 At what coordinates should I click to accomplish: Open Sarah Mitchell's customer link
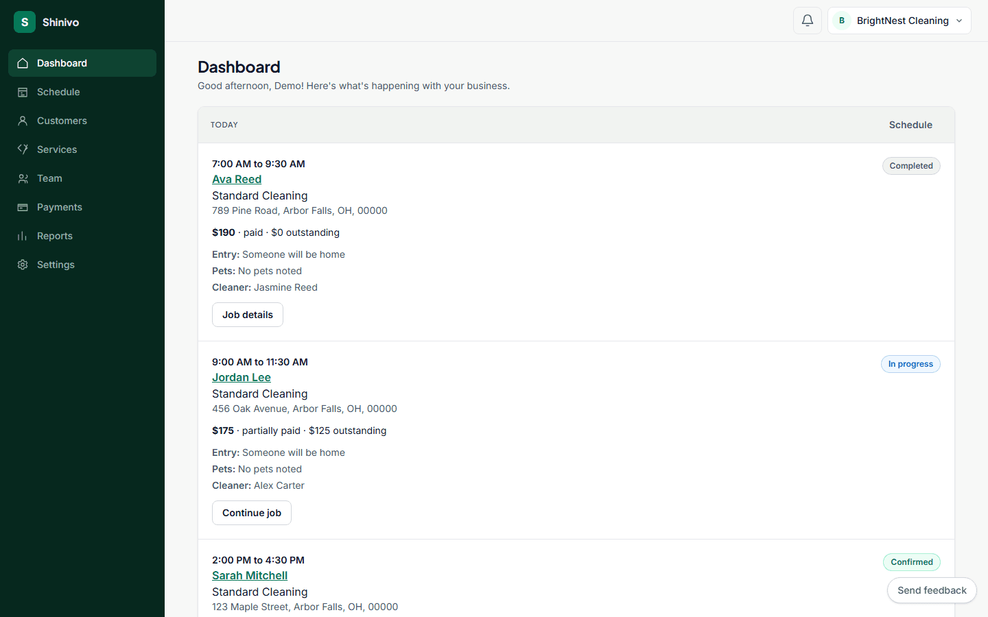(x=250, y=575)
